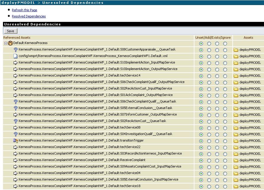
Task: Click the arrow icon next to techService04
Action: pos(15,173)
